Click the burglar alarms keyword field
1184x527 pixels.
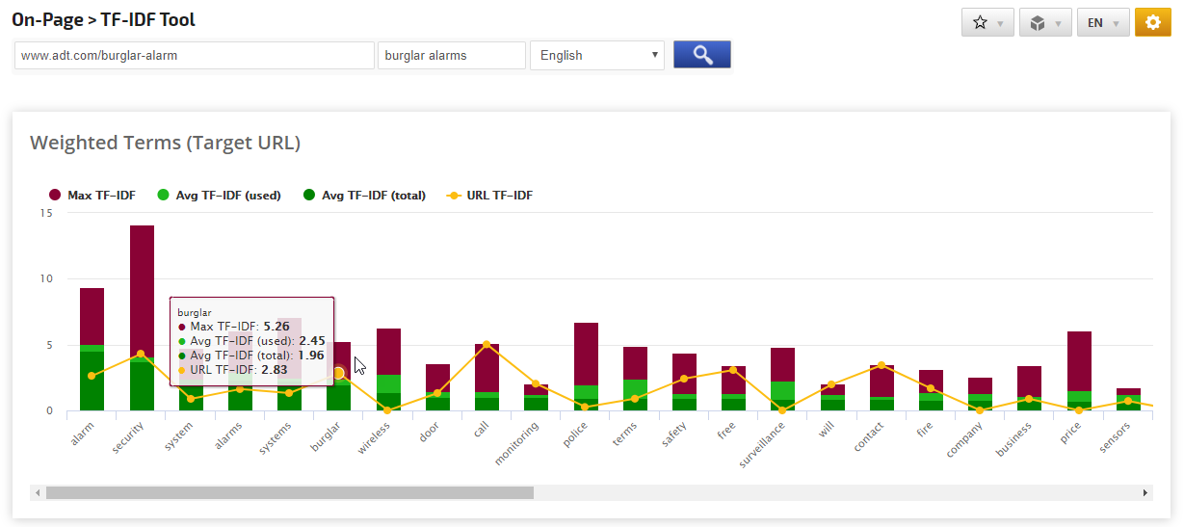[x=451, y=56]
